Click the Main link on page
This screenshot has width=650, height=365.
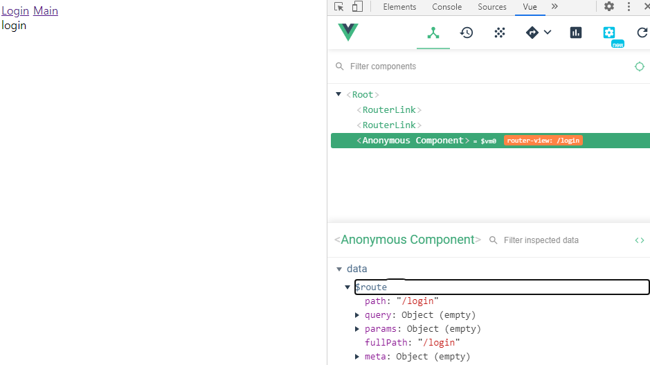[x=46, y=11]
